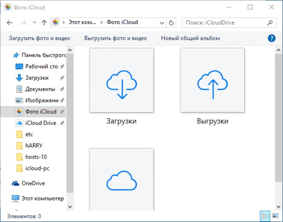Go up one folder level
This screenshot has height=222, width=283.
(x=44, y=23)
